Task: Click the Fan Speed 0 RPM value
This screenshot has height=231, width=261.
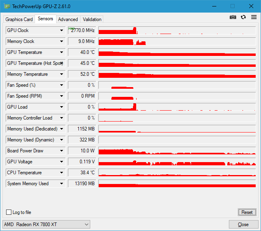Action: tap(82, 96)
